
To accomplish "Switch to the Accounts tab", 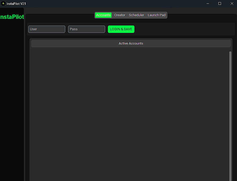I will [103, 15].
